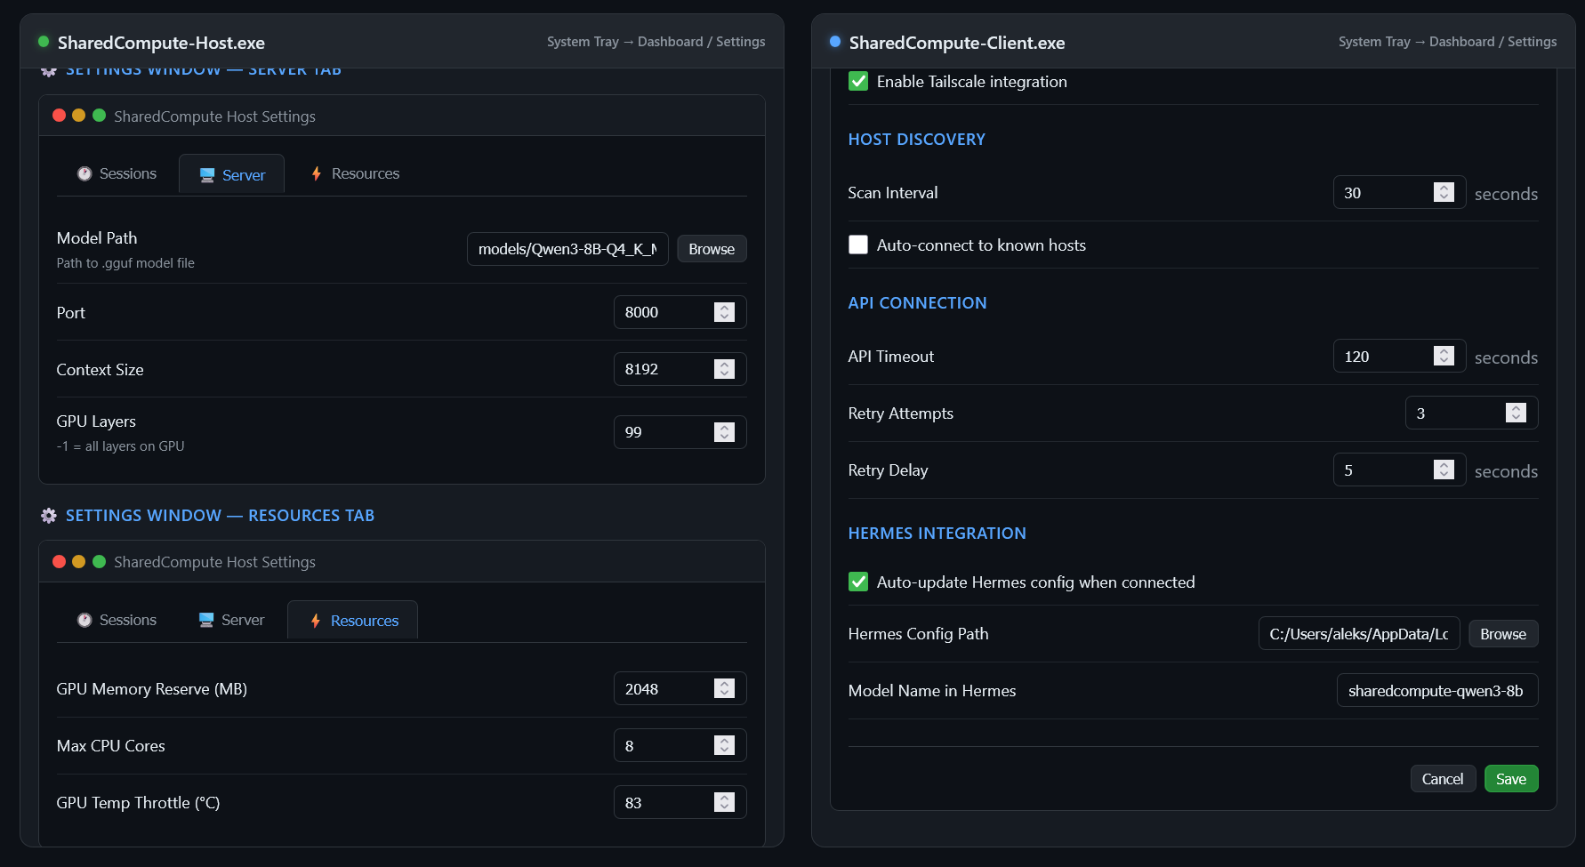
Task: Click the Scan Interval spinner arrows
Action: tap(1444, 192)
